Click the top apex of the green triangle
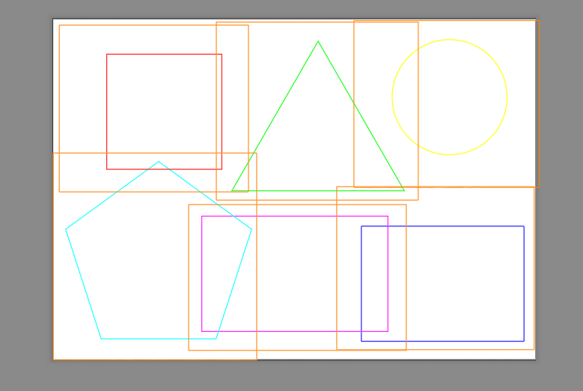This screenshot has height=391, width=583. click(318, 41)
